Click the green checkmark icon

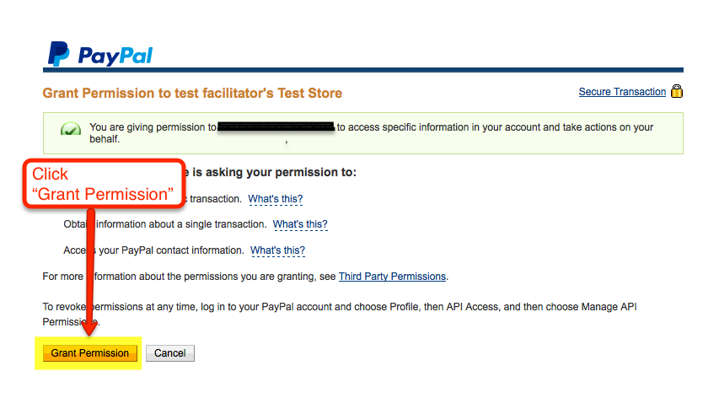pyautogui.click(x=71, y=129)
